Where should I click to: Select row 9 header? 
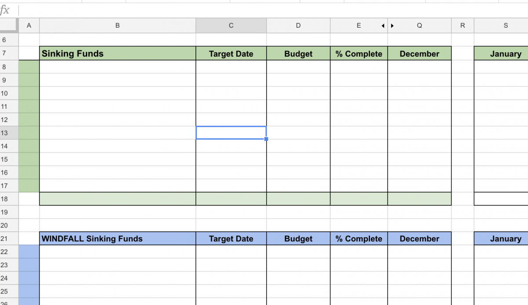(9, 80)
